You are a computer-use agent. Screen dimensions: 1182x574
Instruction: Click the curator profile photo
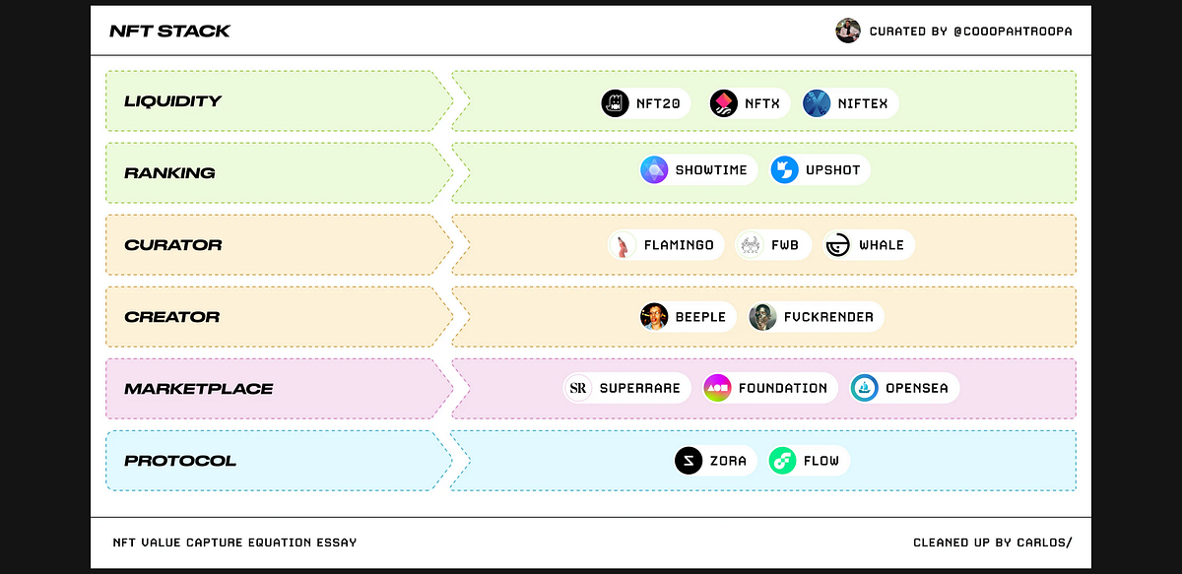click(848, 31)
